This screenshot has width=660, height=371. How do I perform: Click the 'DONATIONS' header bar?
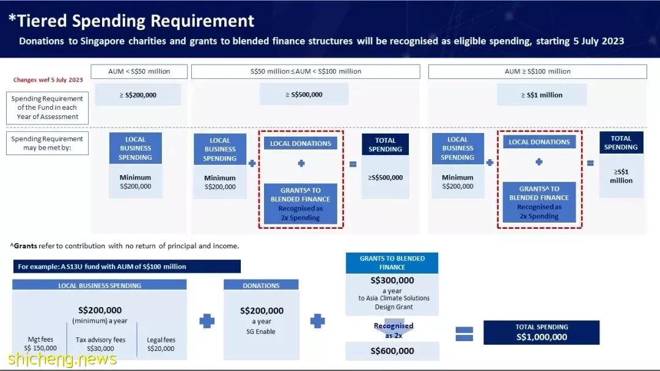click(x=261, y=286)
